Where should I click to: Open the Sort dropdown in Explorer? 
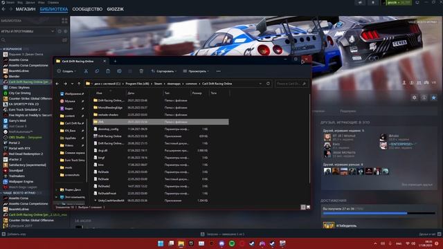(164, 71)
